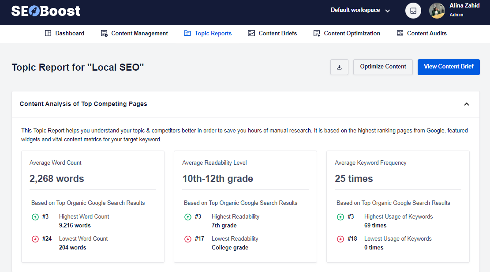This screenshot has width=490, height=272.
Task: Click the Content Management icon
Action: tap(104, 33)
